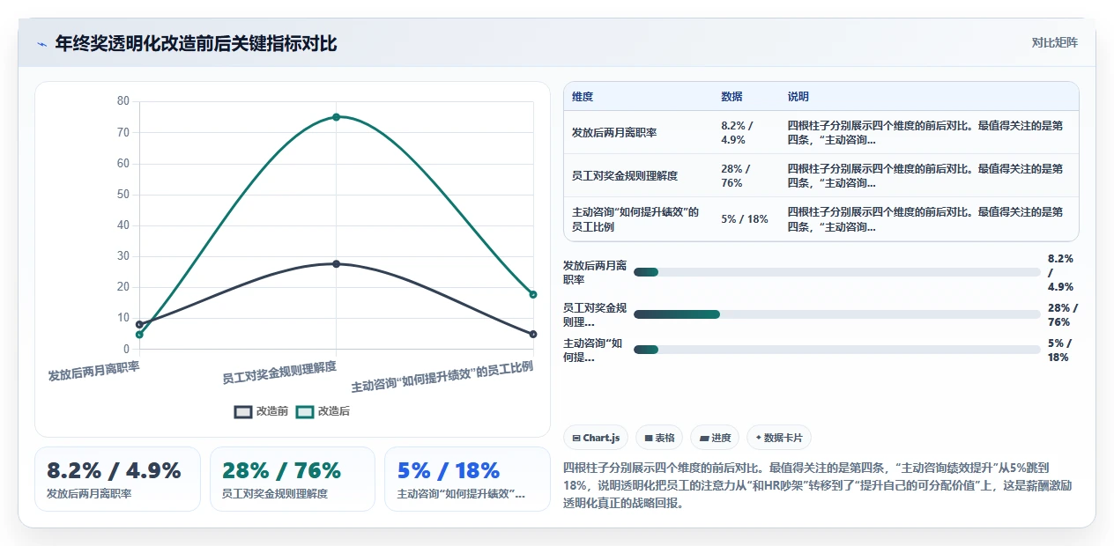Select the Chart.js tag chip

click(x=595, y=438)
